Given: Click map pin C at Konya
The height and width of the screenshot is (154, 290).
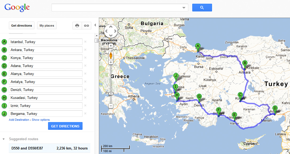Looking at the screenshot, I should 240,97.
